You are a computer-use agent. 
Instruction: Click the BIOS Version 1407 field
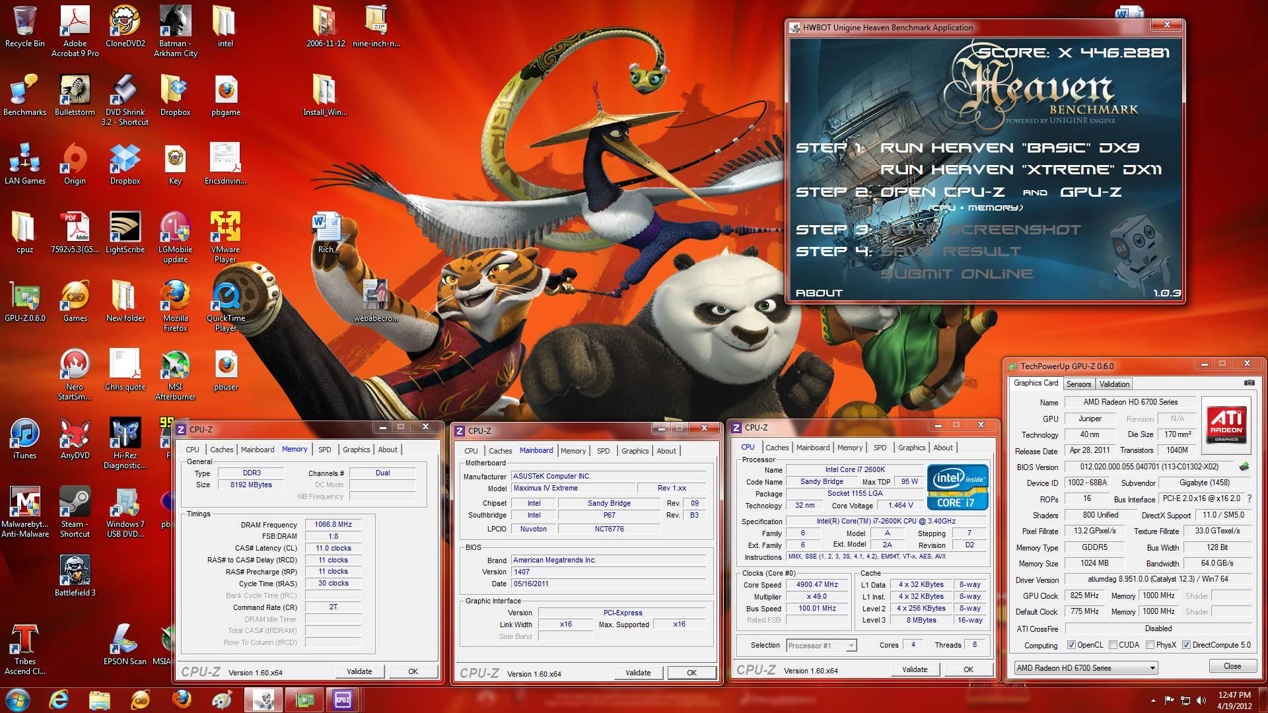(x=608, y=572)
